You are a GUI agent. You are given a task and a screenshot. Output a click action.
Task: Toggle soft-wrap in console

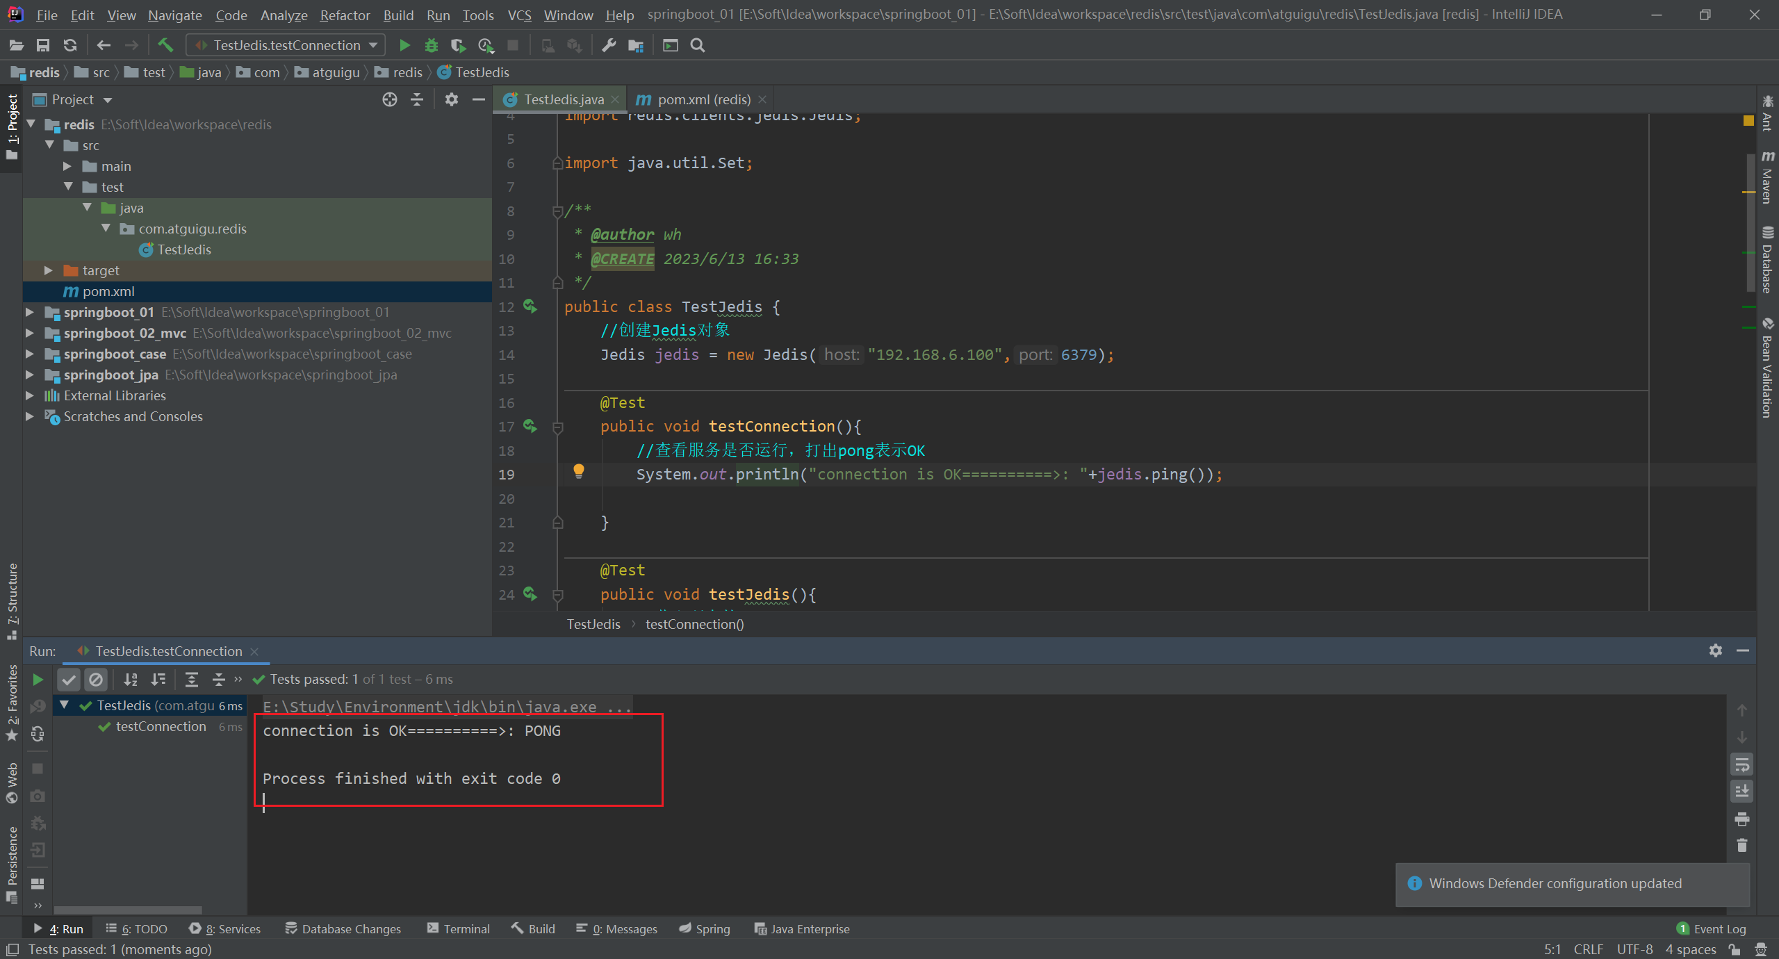click(x=1741, y=764)
